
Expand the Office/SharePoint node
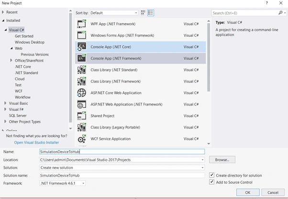point(11,61)
